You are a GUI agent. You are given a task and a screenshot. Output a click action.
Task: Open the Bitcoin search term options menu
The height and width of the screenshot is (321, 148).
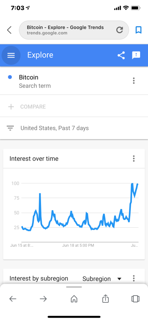[134, 81]
